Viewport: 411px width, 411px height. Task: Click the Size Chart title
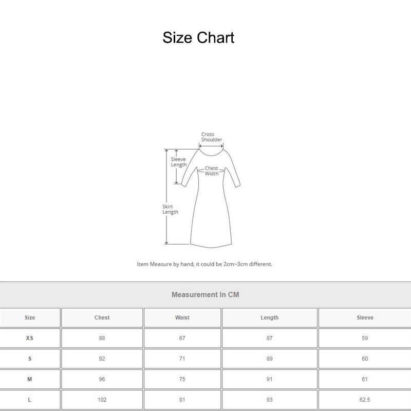click(x=198, y=37)
